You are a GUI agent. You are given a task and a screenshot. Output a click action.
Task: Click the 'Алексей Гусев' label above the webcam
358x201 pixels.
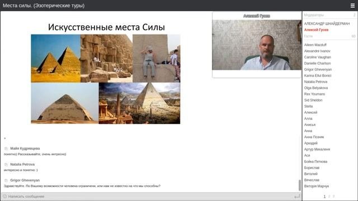tap(257, 16)
